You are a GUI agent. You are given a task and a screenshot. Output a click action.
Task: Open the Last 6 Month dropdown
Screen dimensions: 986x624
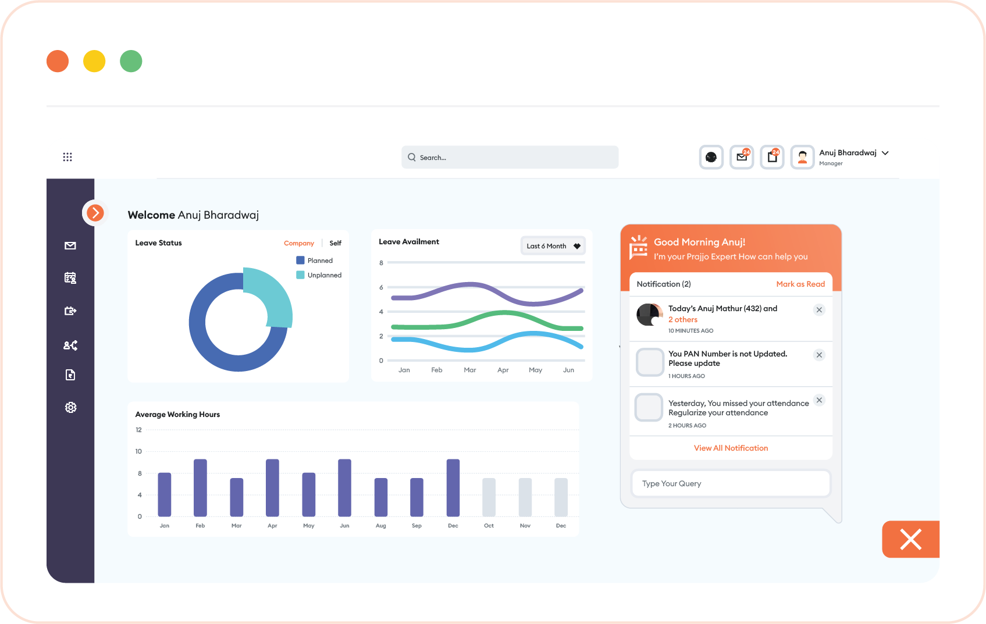click(553, 246)
